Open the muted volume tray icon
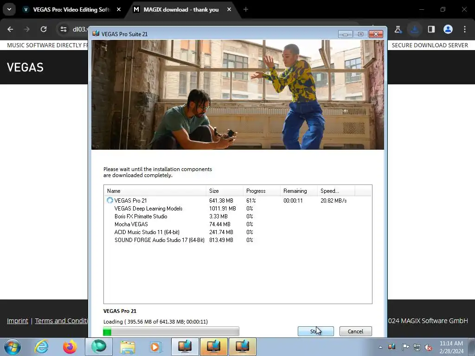This screenshot has height=356, width=475. click(x=428, y=347)
